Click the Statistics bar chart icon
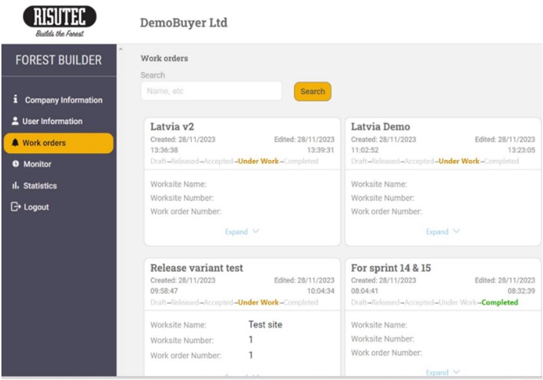The width and height of the screenshot is (543, 380). point(15,186)
